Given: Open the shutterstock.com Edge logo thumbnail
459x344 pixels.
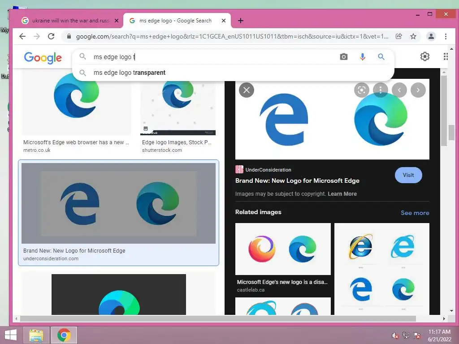Looking at the screenshot, I should (178, 107).
